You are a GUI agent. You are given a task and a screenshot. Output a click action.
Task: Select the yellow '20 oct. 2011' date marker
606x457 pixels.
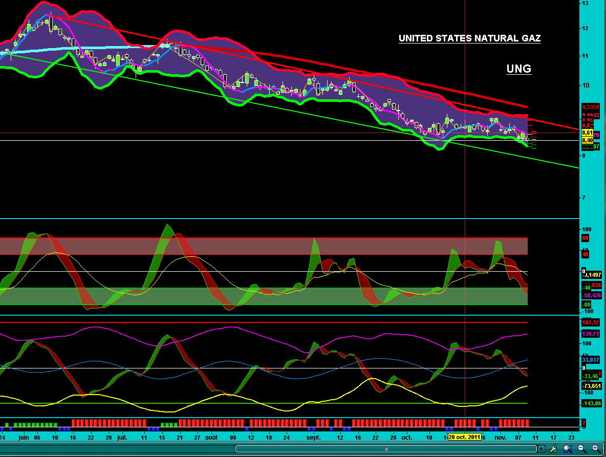pos(464,438)
